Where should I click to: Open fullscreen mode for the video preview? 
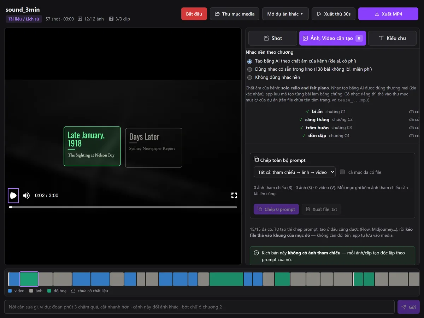pos(234,195)
